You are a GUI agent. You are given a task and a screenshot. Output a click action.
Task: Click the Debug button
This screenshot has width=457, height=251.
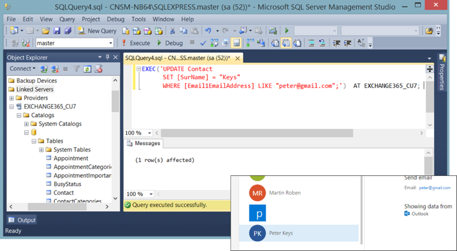point(170,43)
